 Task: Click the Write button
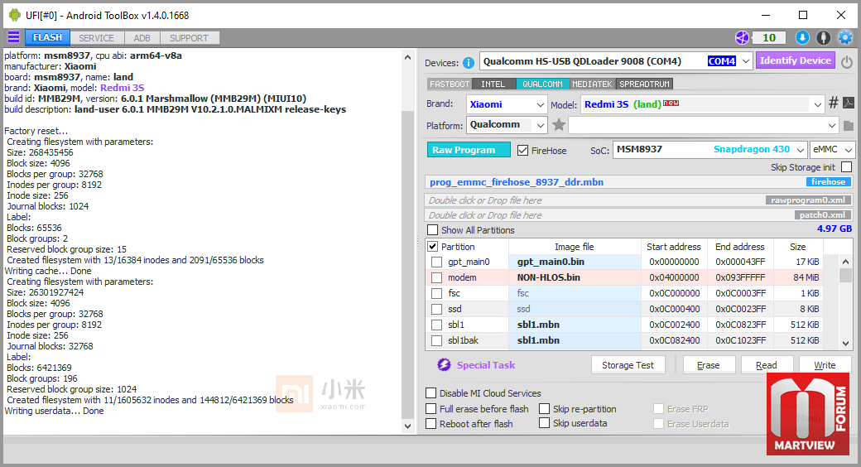coord(825,365)
